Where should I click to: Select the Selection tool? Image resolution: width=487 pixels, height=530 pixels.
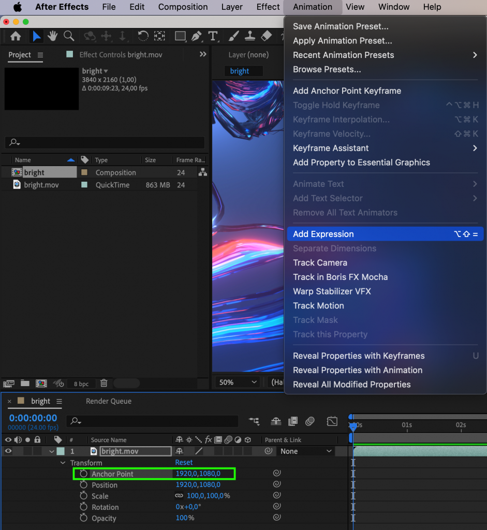tap(36, 36)
